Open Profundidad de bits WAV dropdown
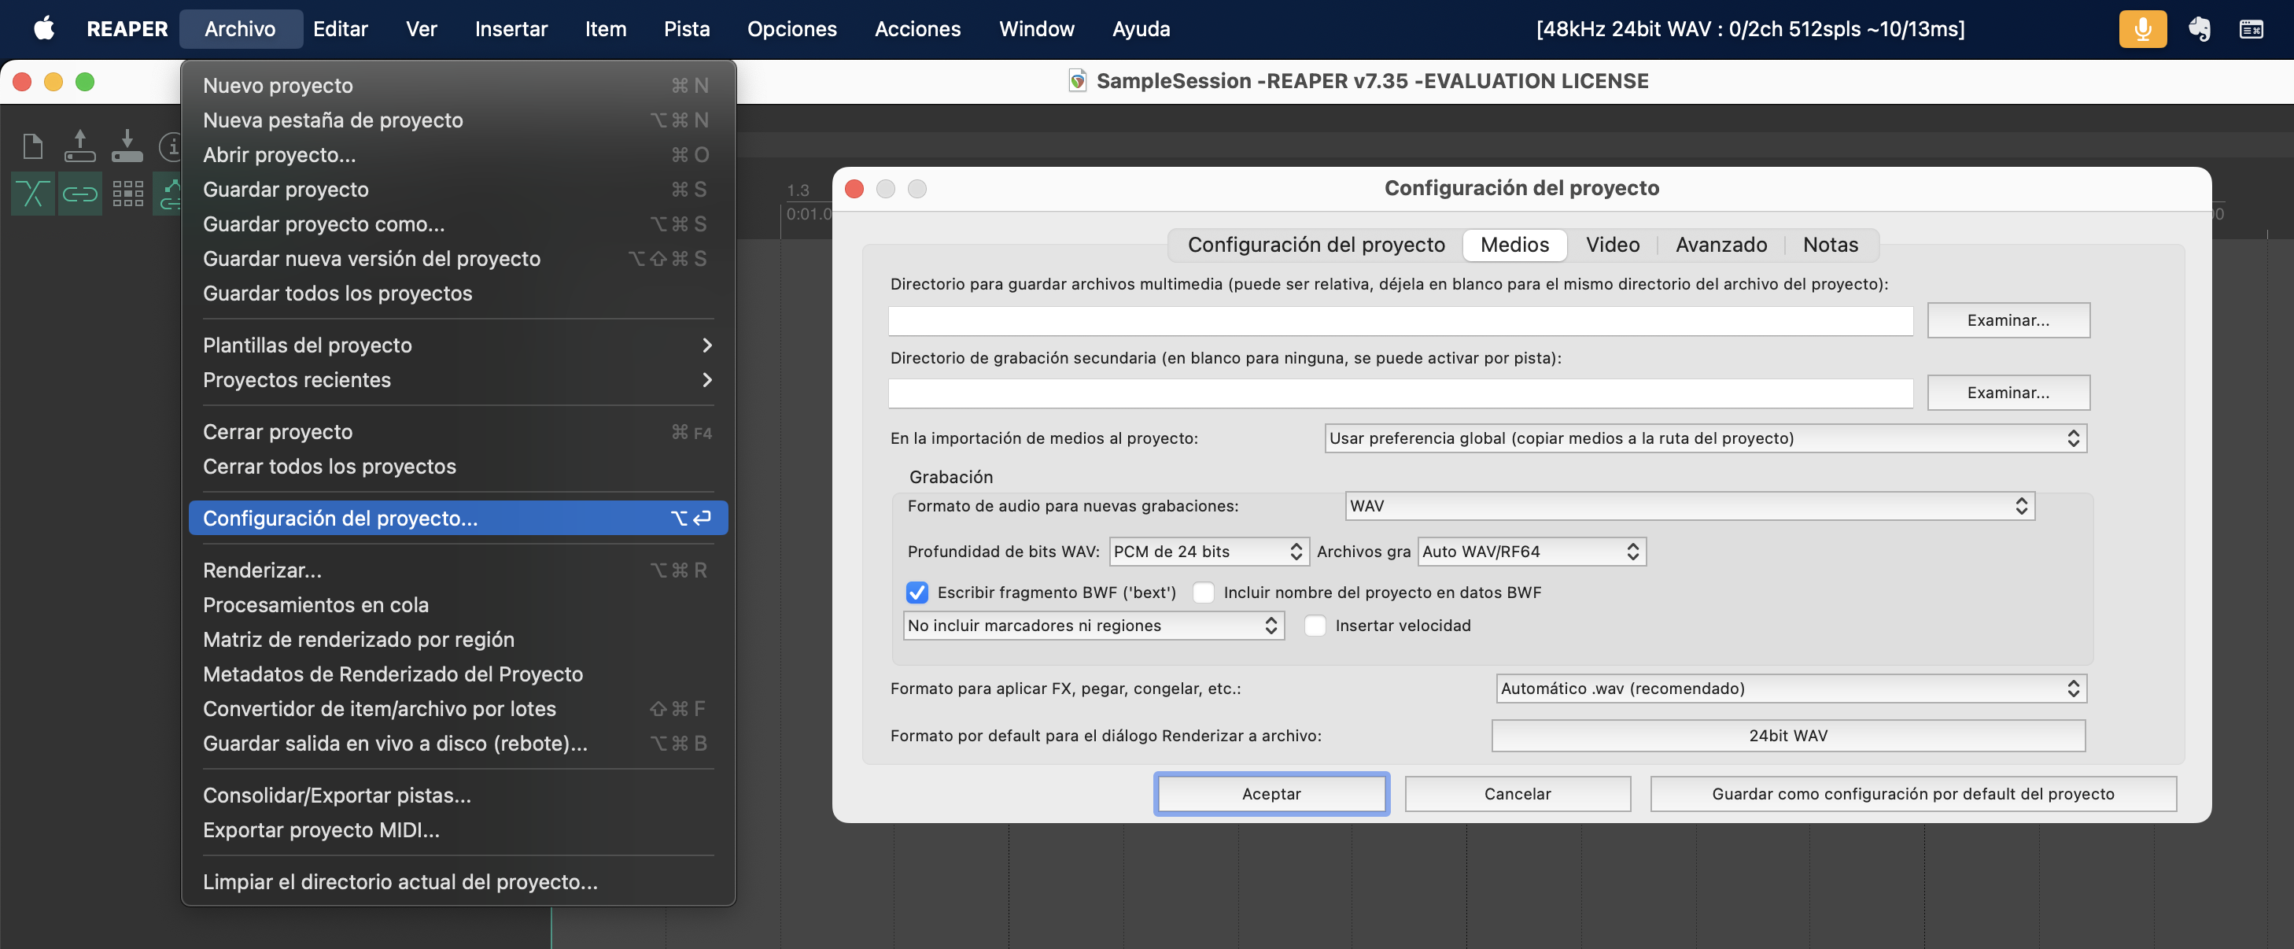2294x949 pixels. click(1208, 552)
